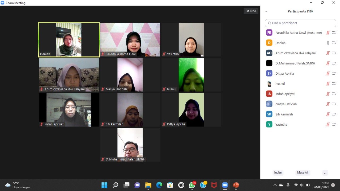The image size is (340, 191).
Task: Click the Zoom icon in the taskbar
Action: tap(225, 185)
